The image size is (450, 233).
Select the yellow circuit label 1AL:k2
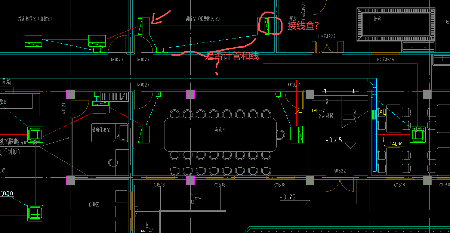[318, 111]
